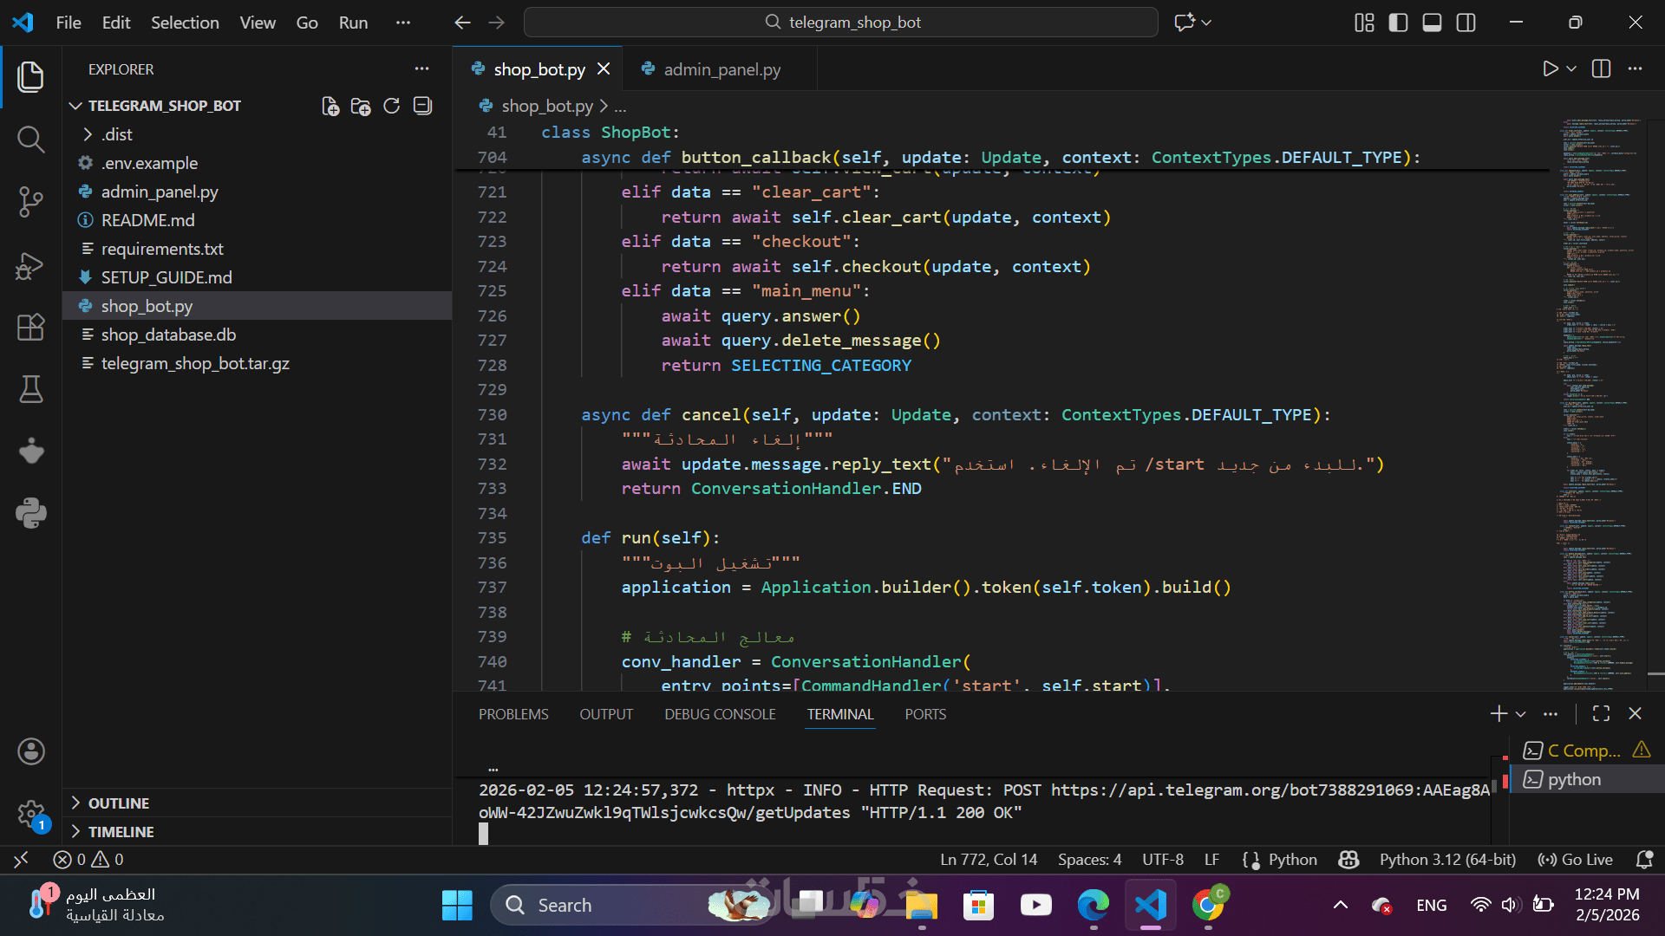The image size is (1665, 936).
Task: Open the run button dropdown arrow
Action: 1571,69
